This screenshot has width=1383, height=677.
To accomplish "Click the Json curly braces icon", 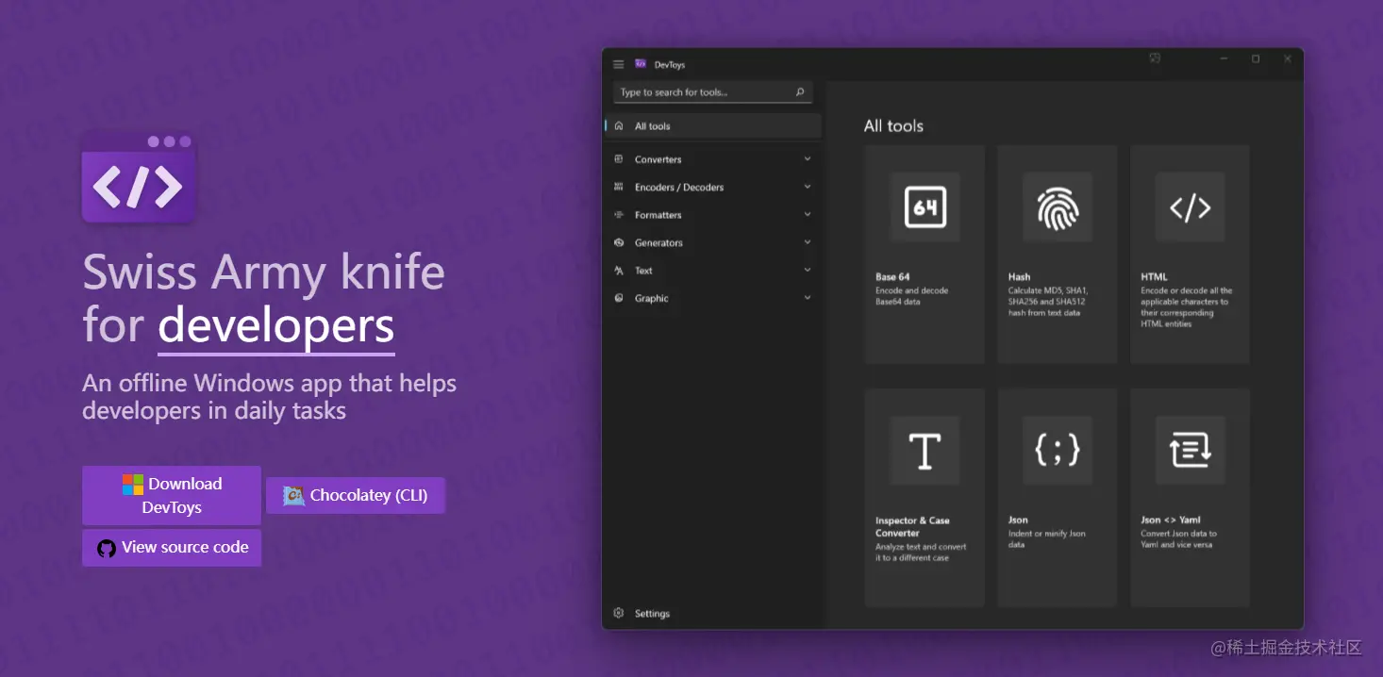I will coord(1058,451).
